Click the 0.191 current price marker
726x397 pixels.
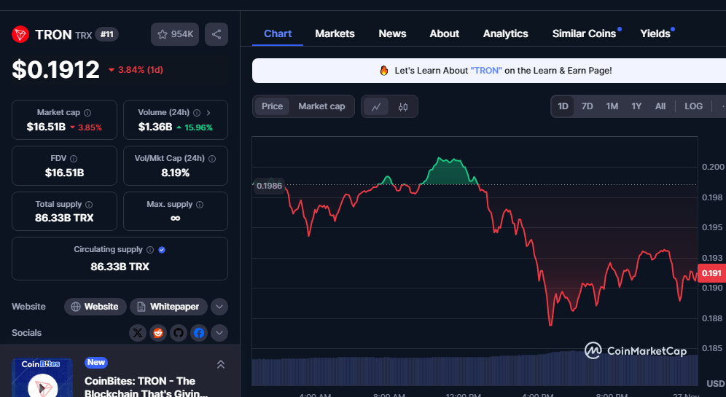click(x=711, y=273)
